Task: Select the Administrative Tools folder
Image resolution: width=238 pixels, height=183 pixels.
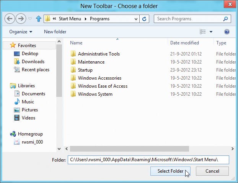Action: [99, 54]
